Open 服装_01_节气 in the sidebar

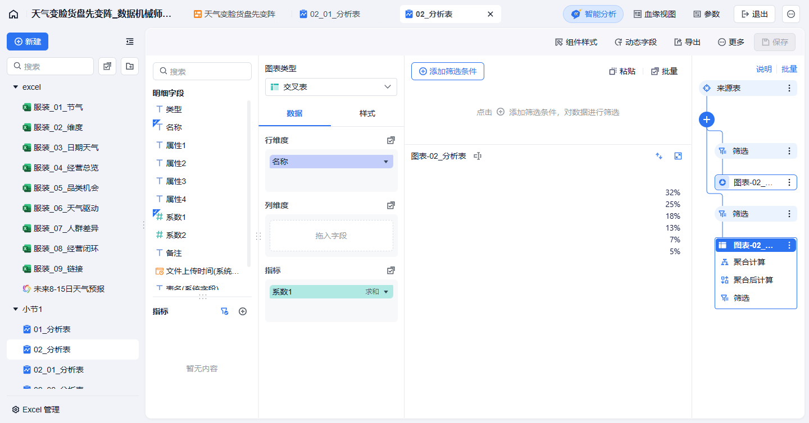(72, 107)
